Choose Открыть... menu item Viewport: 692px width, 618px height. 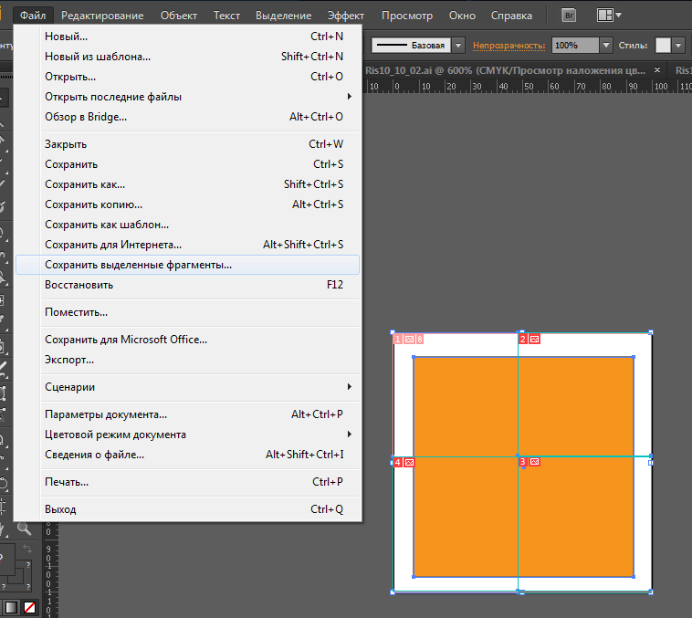pyautogui.click(x=187, y=77)
